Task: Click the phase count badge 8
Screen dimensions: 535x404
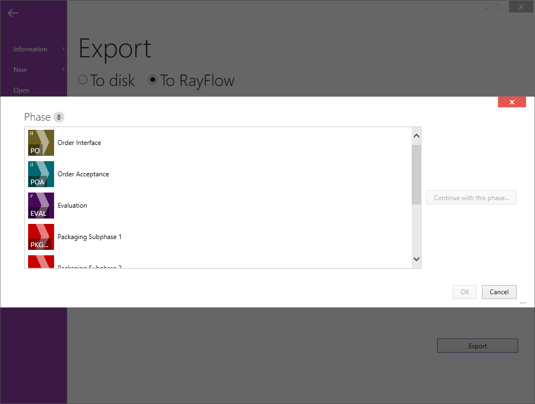Action: click(x=58, y=117)
